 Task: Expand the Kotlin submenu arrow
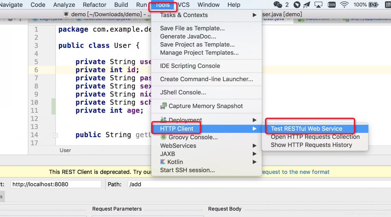click(x=254, y=162)
